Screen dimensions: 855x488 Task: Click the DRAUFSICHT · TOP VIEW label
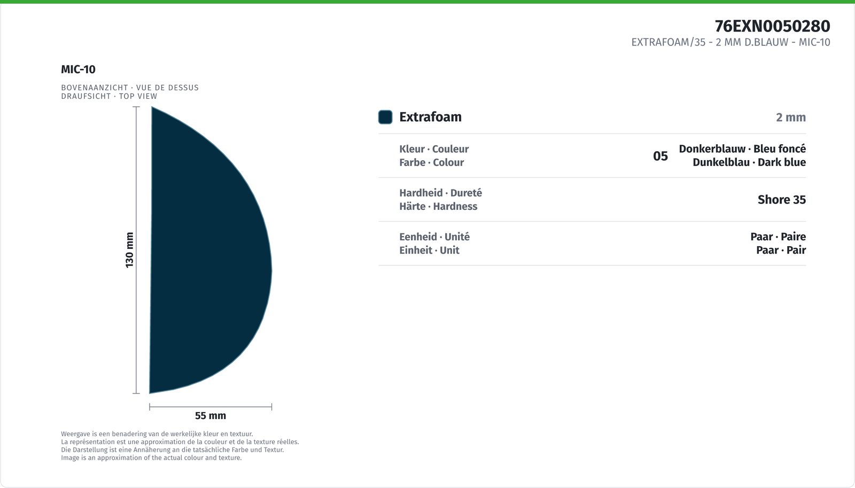109,96
